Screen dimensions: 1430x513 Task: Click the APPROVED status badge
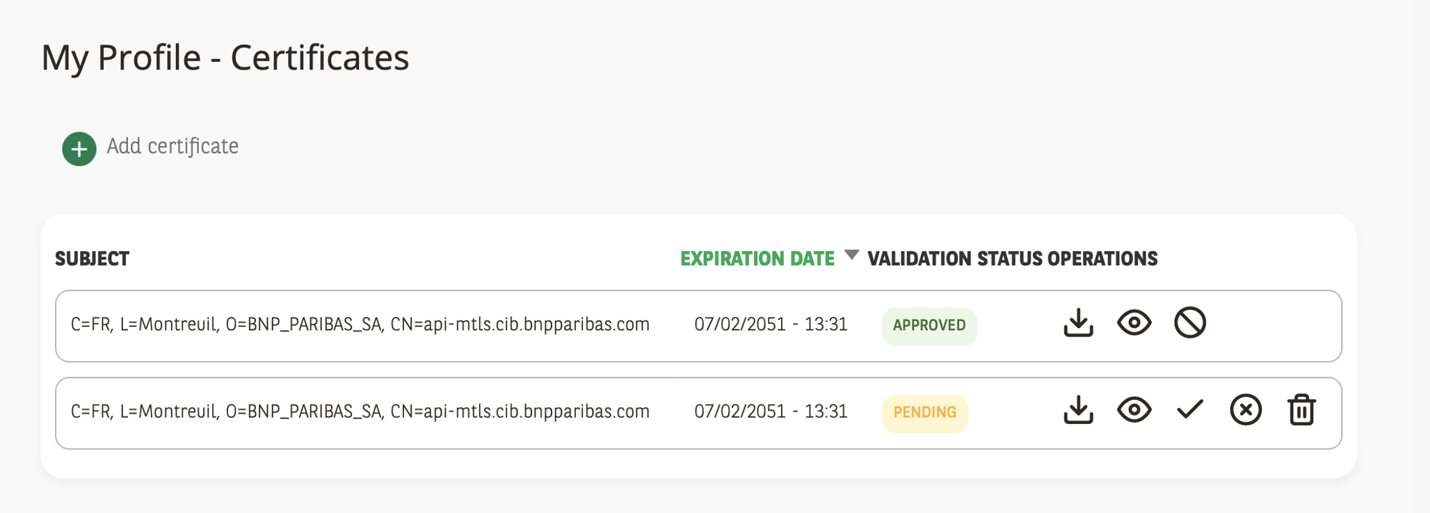click(x=929, y=325)
